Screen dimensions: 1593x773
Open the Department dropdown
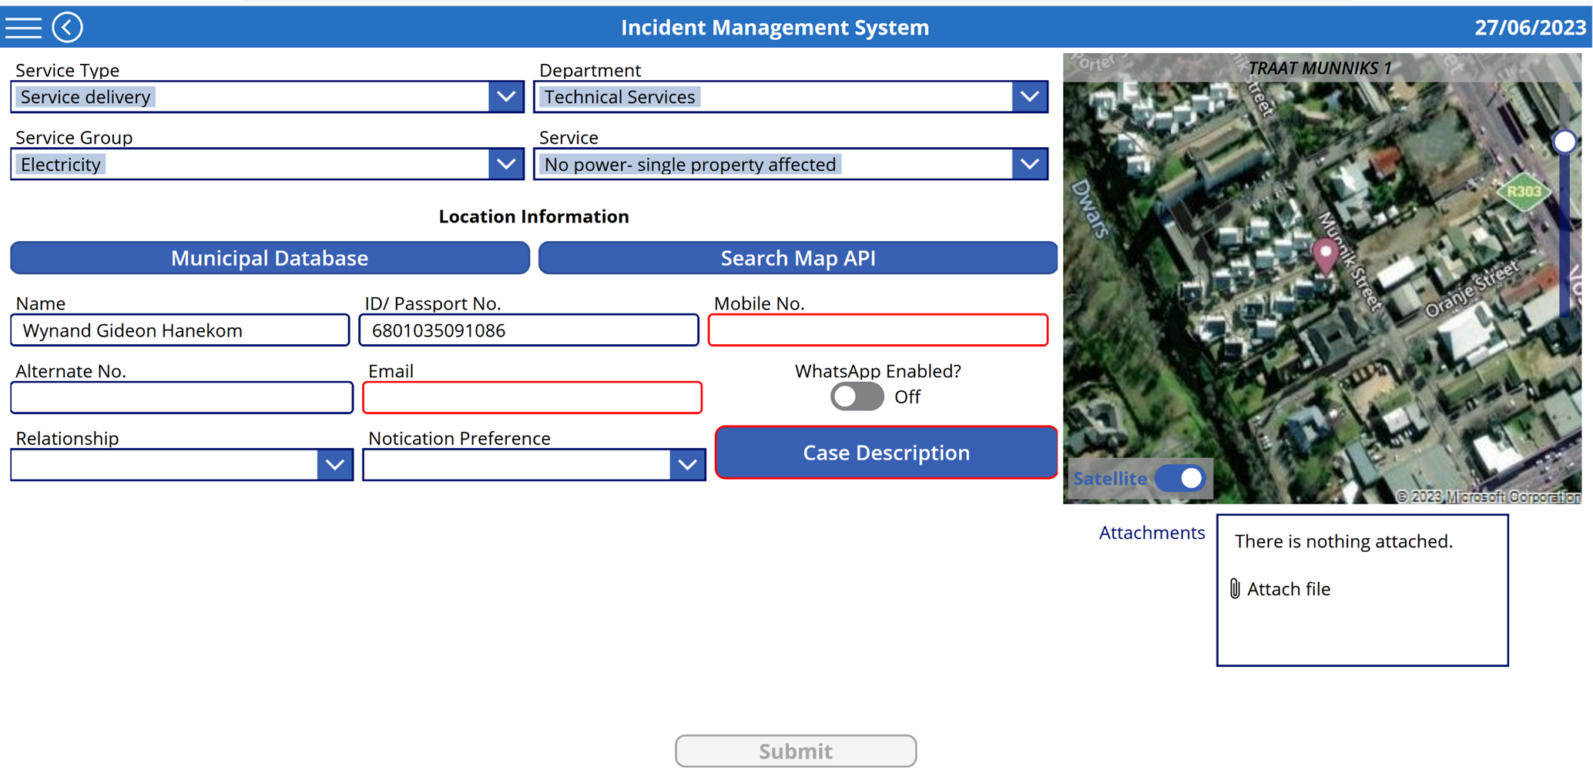coord(1029,97)
